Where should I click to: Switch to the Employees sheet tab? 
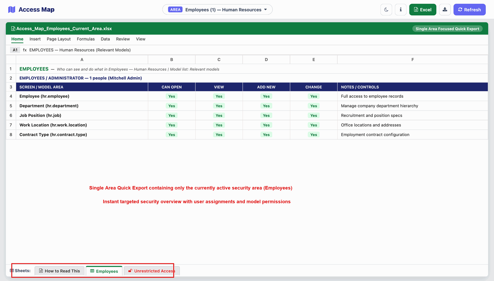(x=104, y=271)
